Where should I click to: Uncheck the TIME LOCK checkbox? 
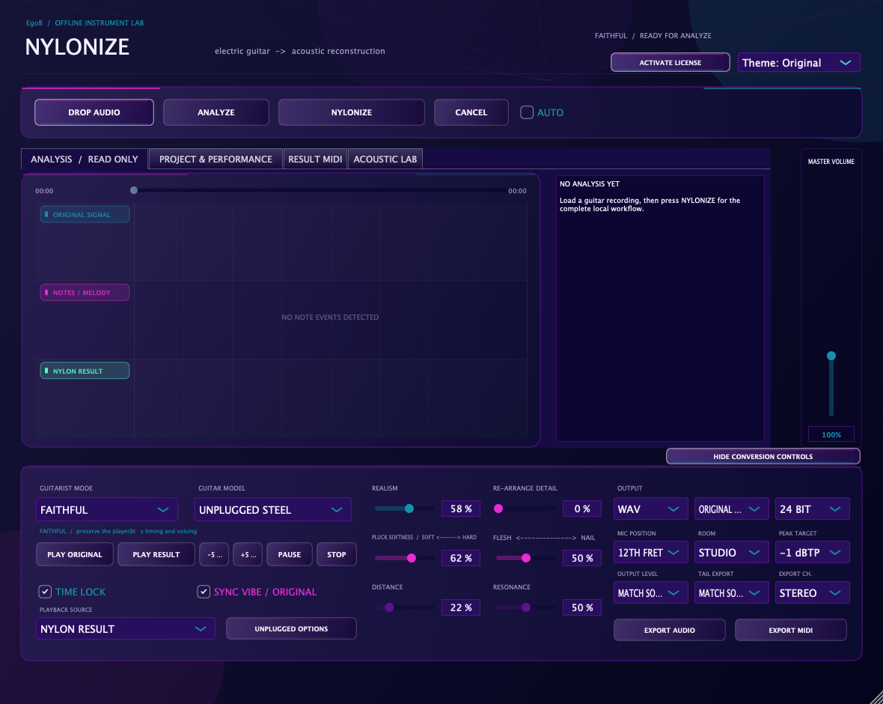click(x=45, y=592)
